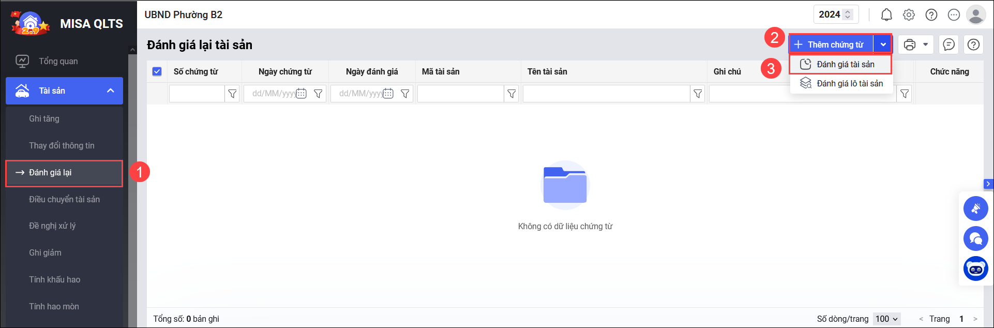Collapse the Tài sản sidebar menu
Viewport: 994px width, 328px height.
[x=110, y=91]
